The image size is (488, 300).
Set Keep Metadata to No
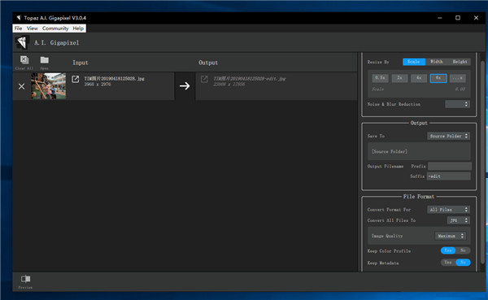click(x=463, y=263)
